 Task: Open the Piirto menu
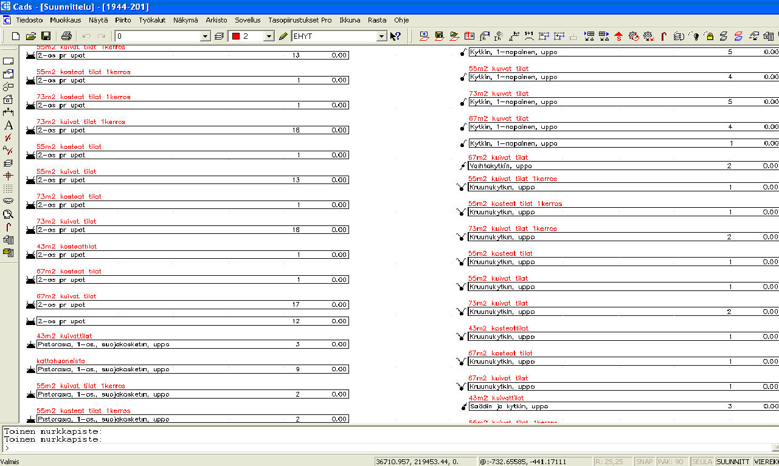tap(123, 20)
